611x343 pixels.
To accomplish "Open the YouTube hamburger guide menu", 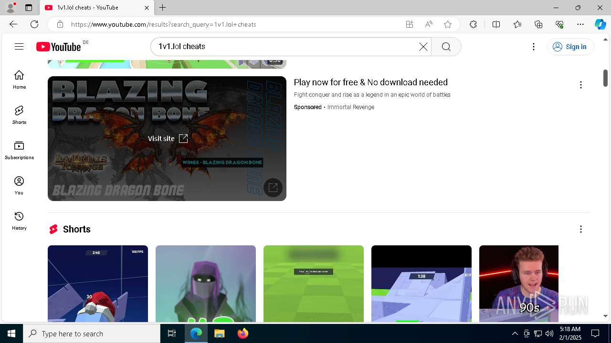I will tap(19, 46).
